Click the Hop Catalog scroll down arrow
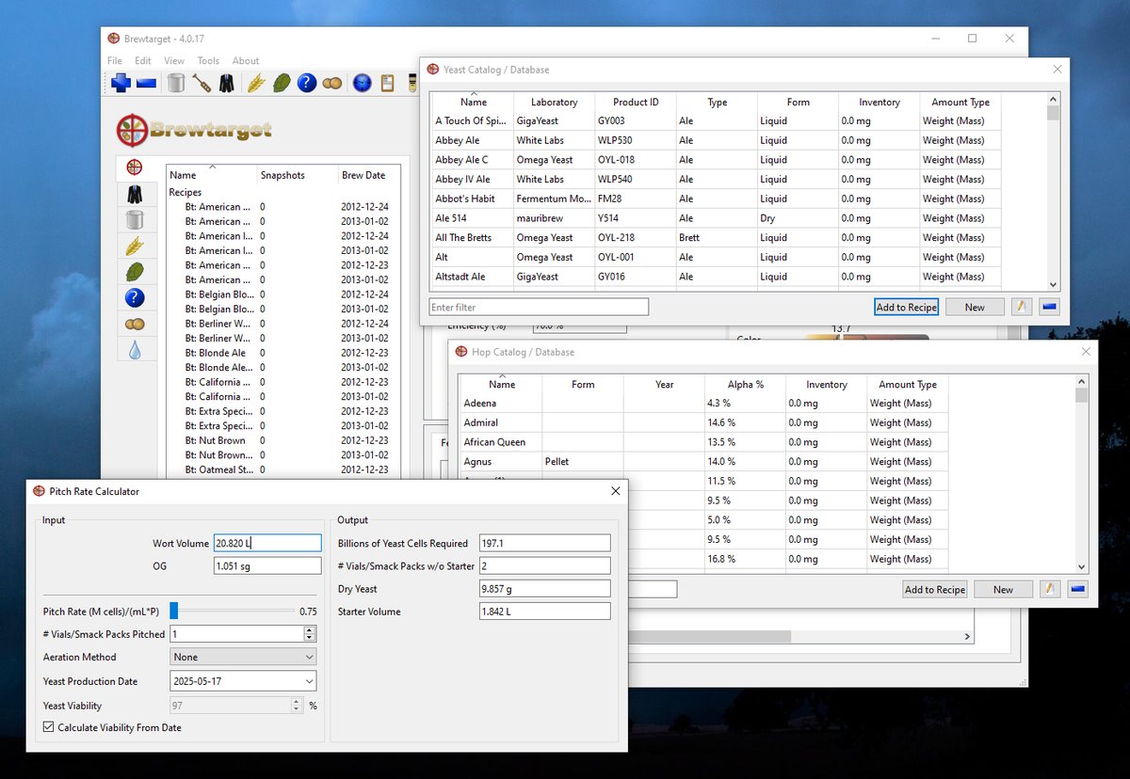The height and width of the screenshot is (779, 1130). [1081, 566]
